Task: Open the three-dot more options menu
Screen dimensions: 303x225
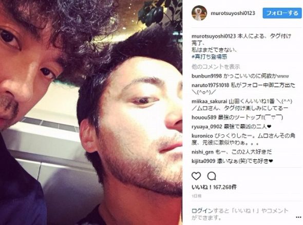Action: click(x=298, y=217)
